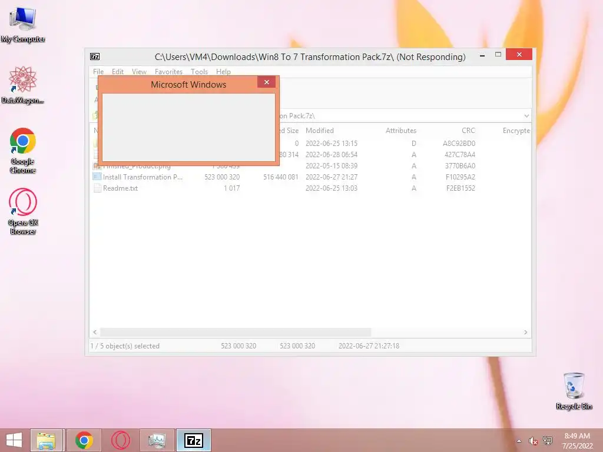The height and width of the screenshot is (452, 603).
Task: Click CRC value F10295A2
Action: coord(460,177)
